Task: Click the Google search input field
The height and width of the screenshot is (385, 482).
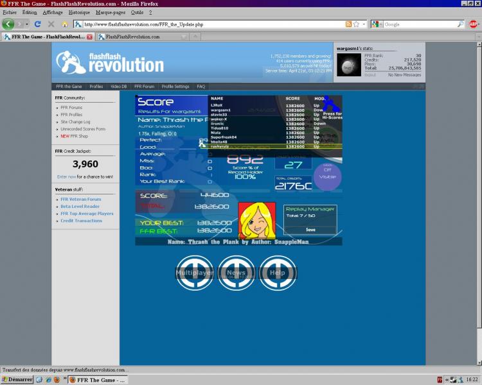Action: 420,24
